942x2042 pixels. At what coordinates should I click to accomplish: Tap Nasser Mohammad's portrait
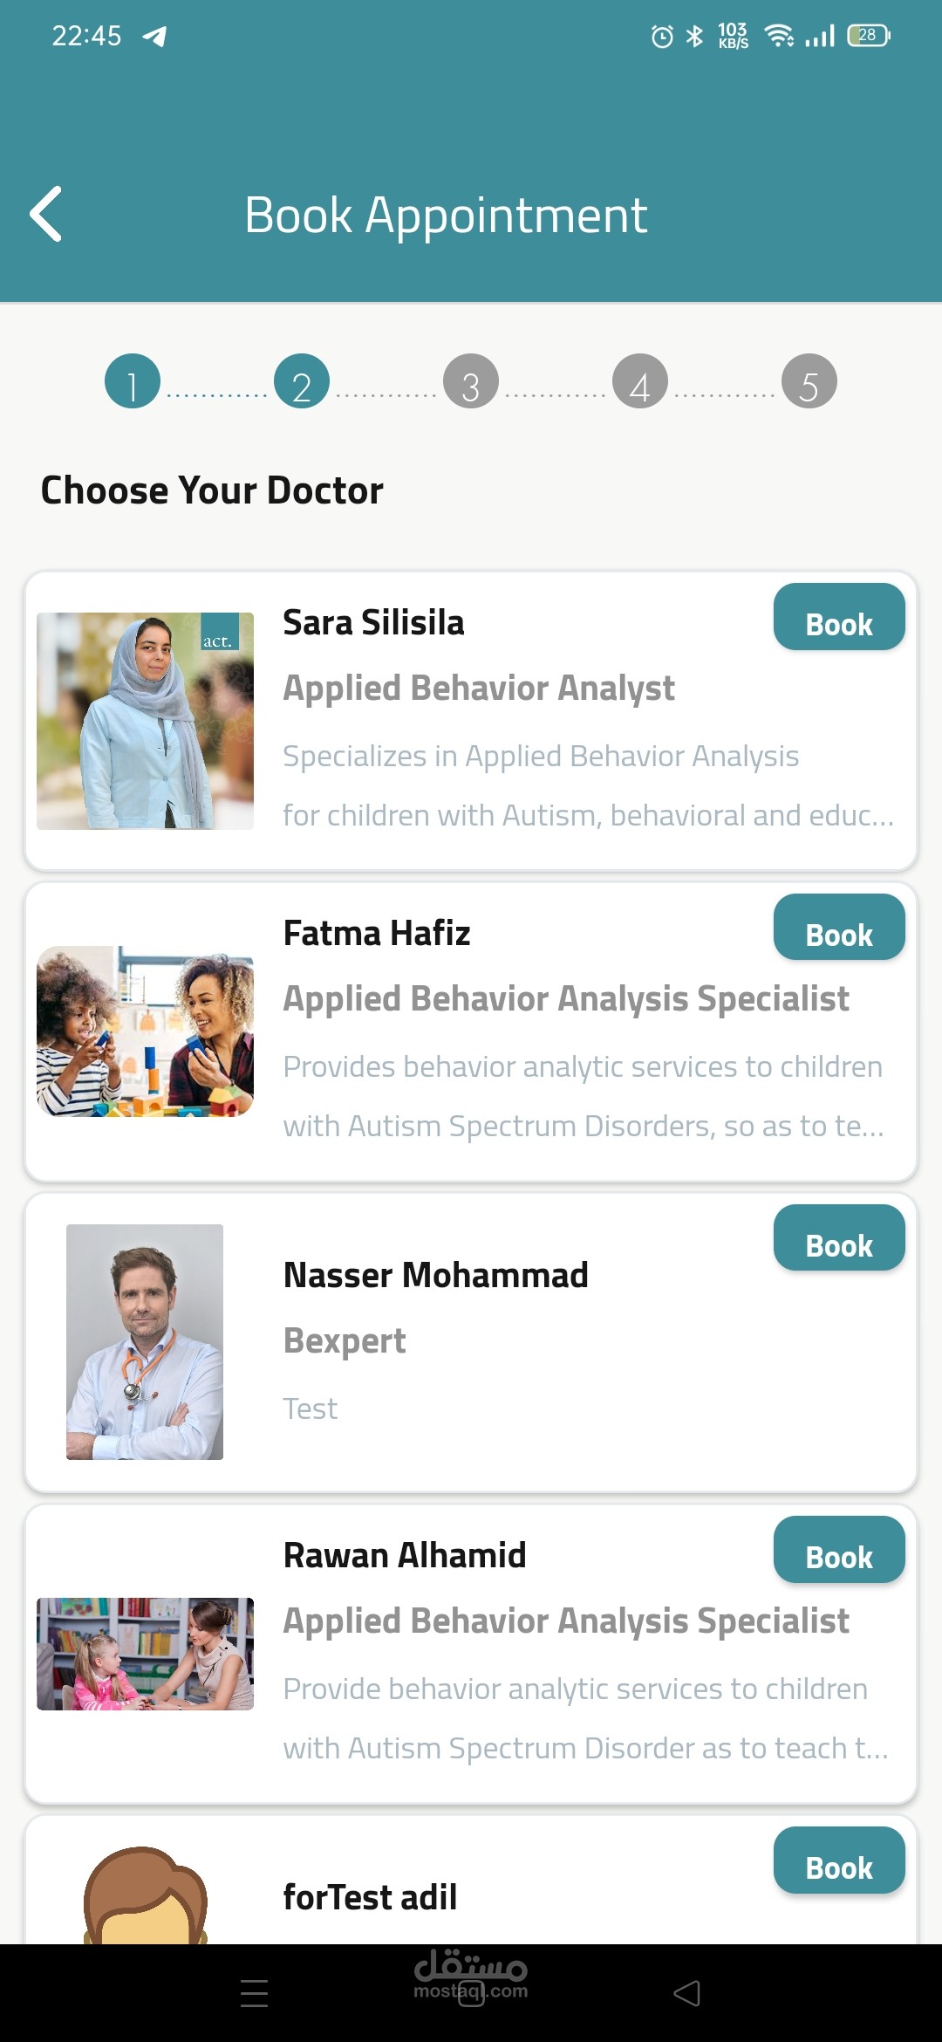coord(145,1342)
